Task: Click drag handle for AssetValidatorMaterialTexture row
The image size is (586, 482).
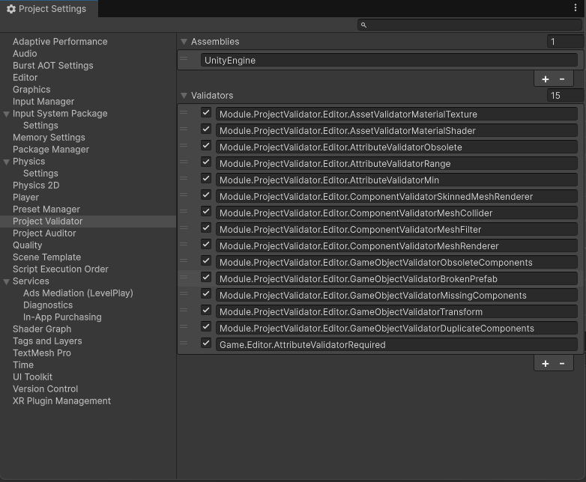Action: [184, 112]
